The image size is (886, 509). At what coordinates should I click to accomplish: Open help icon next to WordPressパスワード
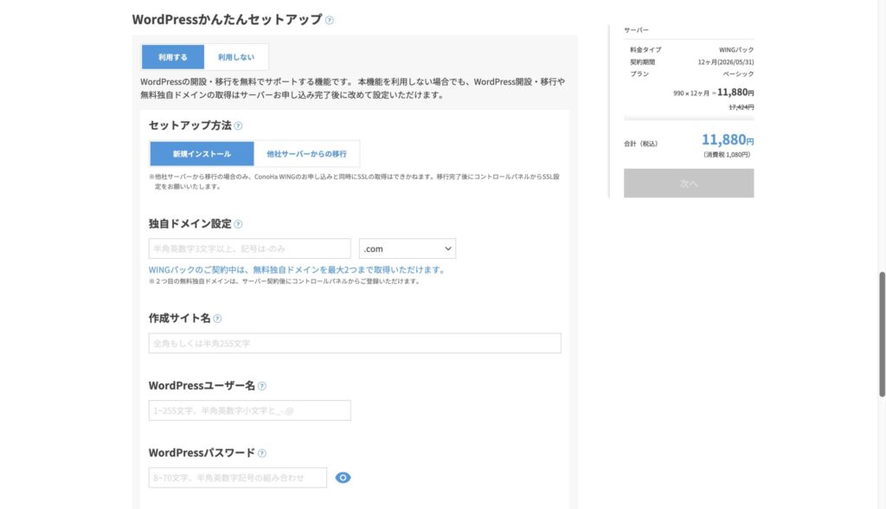coord(261,453)
